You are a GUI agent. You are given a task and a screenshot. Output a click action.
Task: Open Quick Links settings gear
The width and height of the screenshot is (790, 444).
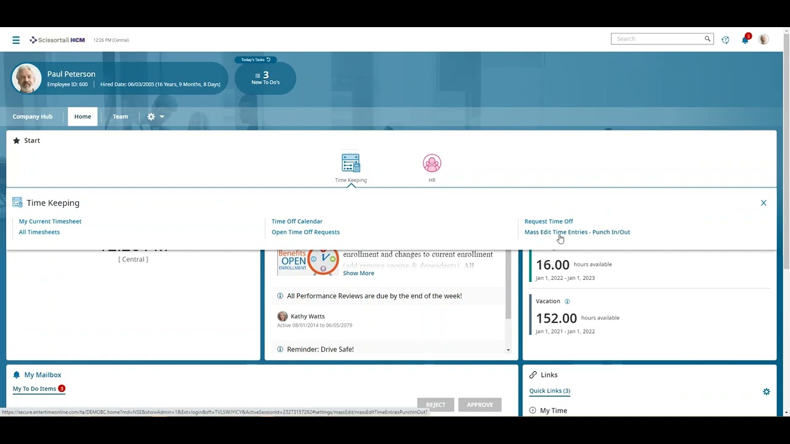(x=767, y=391)
